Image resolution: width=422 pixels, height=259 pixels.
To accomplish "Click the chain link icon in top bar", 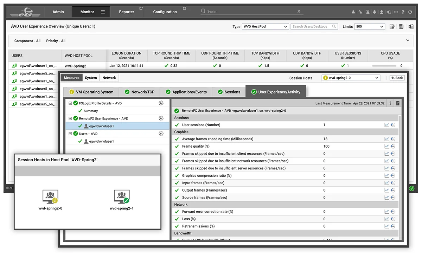I will [x=360, y=12].
